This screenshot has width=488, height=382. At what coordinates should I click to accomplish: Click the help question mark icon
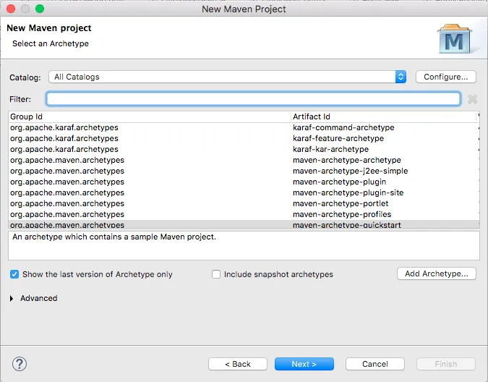tap(20, 364)
